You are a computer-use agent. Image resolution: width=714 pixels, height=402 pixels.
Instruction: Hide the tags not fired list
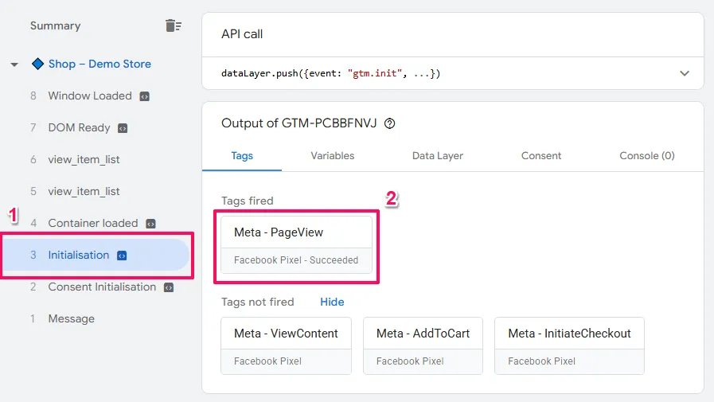[332, 302]
